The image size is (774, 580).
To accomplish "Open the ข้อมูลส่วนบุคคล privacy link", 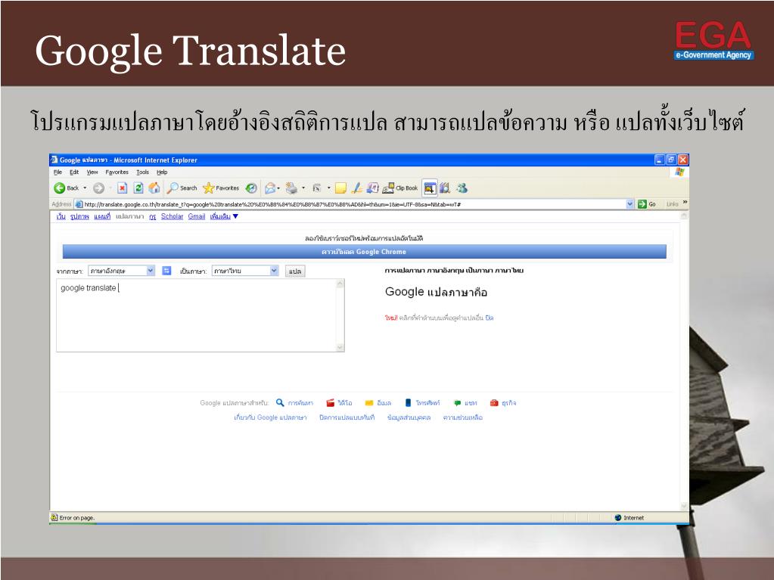I will click(x=409, y=417).
